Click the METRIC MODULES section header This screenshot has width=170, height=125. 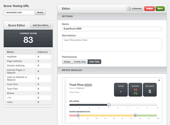click(x=112, y=70)
